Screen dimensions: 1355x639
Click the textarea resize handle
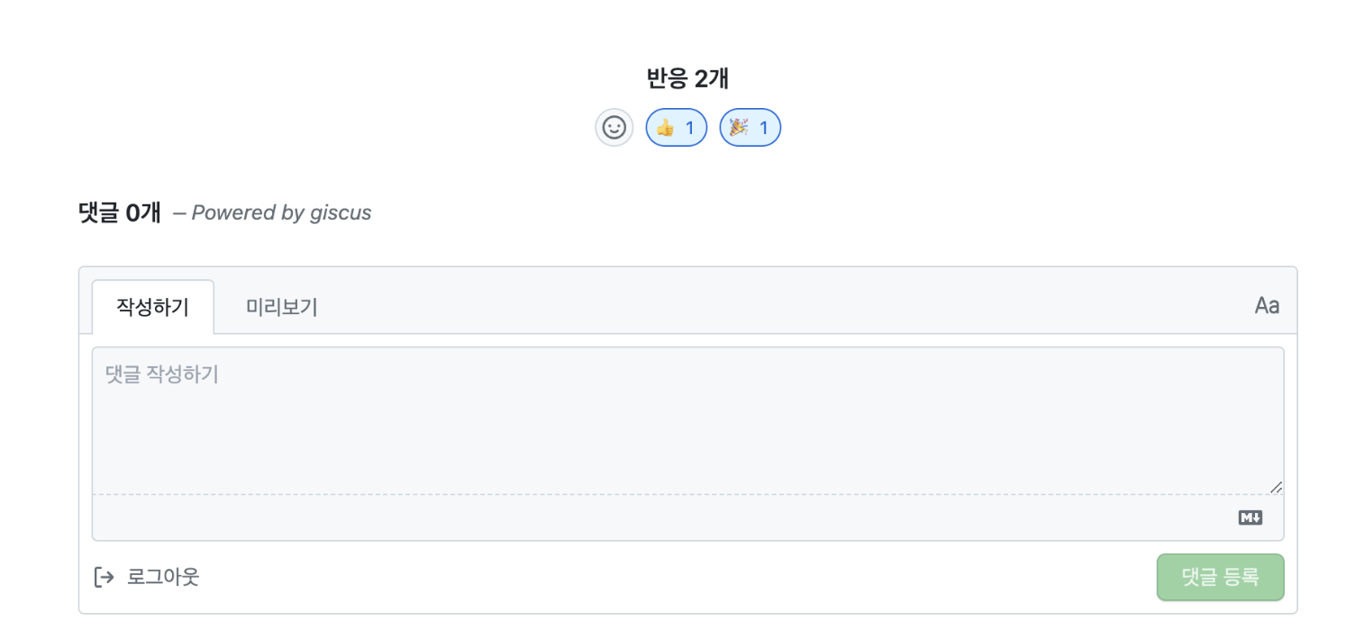pos(1276,487)
